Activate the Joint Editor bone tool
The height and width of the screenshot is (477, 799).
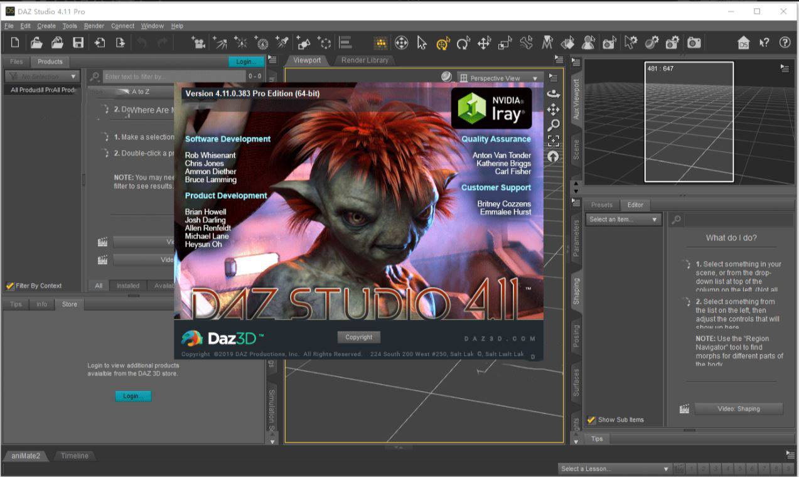pyautogui.click(x=526, y=43)
